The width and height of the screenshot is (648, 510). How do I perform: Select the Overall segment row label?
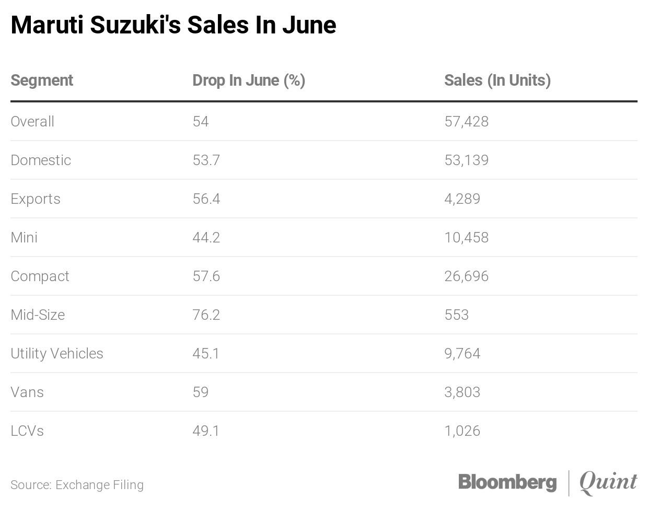(x=32, y=121)
